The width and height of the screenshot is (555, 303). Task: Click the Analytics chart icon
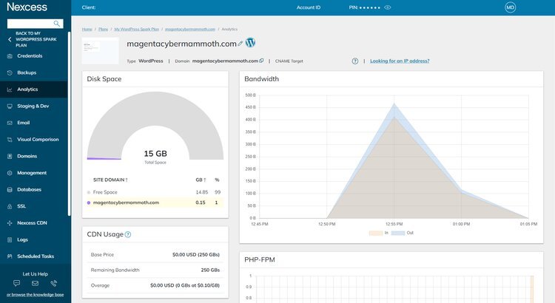click(10, 89)
